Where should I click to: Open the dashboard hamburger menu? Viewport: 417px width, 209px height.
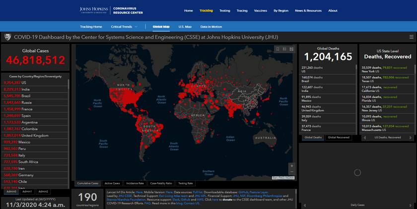pos(411,37)
